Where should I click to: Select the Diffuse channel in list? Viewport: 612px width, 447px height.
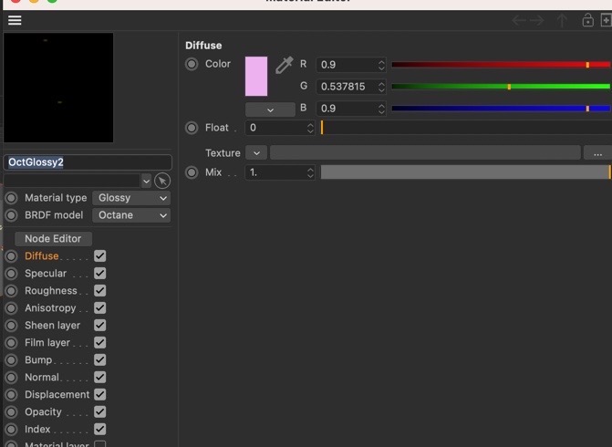pyautogui.click(x=42, y=256)
